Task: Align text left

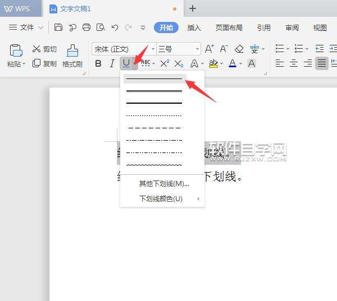Action: pyautogui.click(x=280, y=63)
